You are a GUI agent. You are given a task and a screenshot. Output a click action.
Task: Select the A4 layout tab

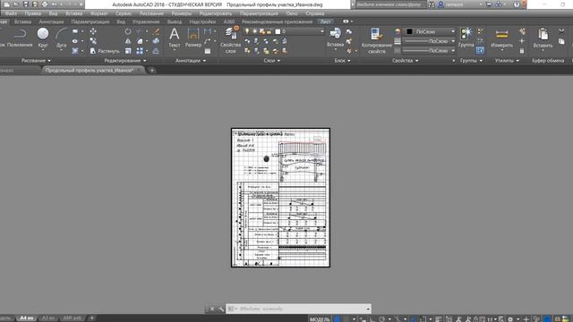click(26, 318)
